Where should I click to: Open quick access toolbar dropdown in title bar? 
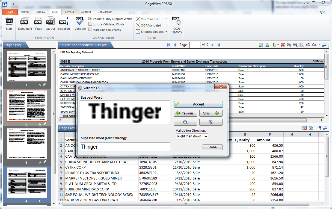[14, 4]
